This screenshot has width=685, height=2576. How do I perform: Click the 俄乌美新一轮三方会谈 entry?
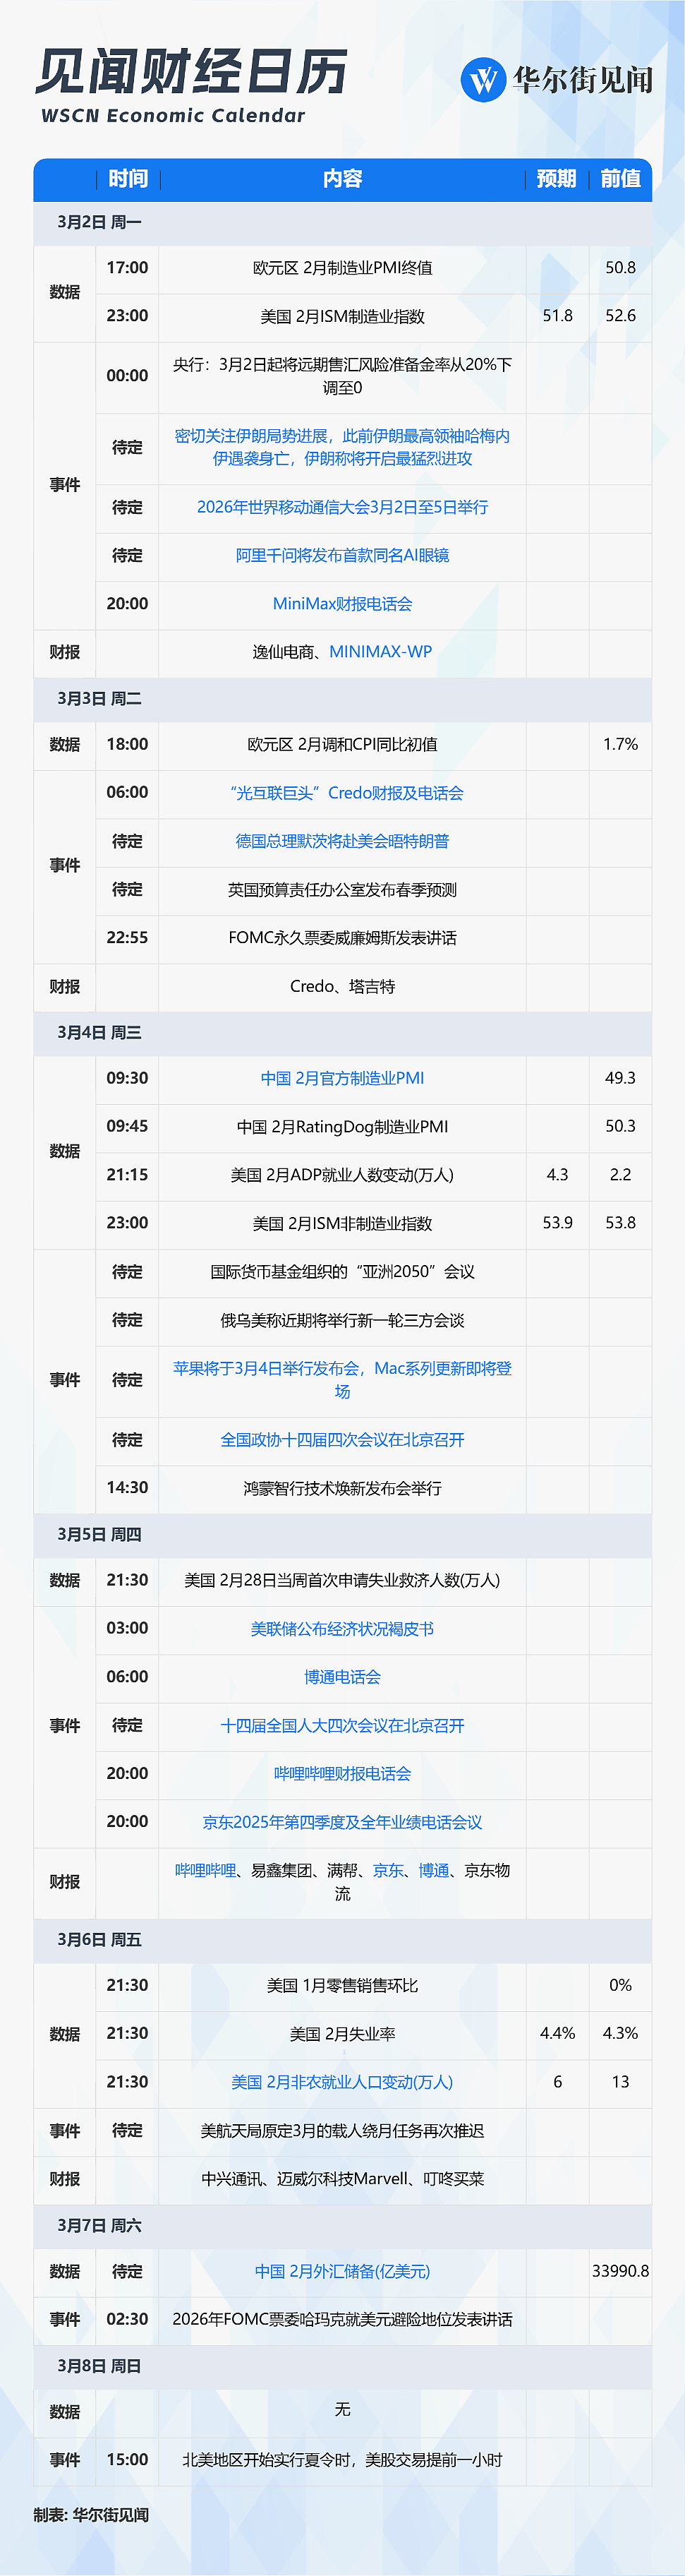pos(342,1320)
